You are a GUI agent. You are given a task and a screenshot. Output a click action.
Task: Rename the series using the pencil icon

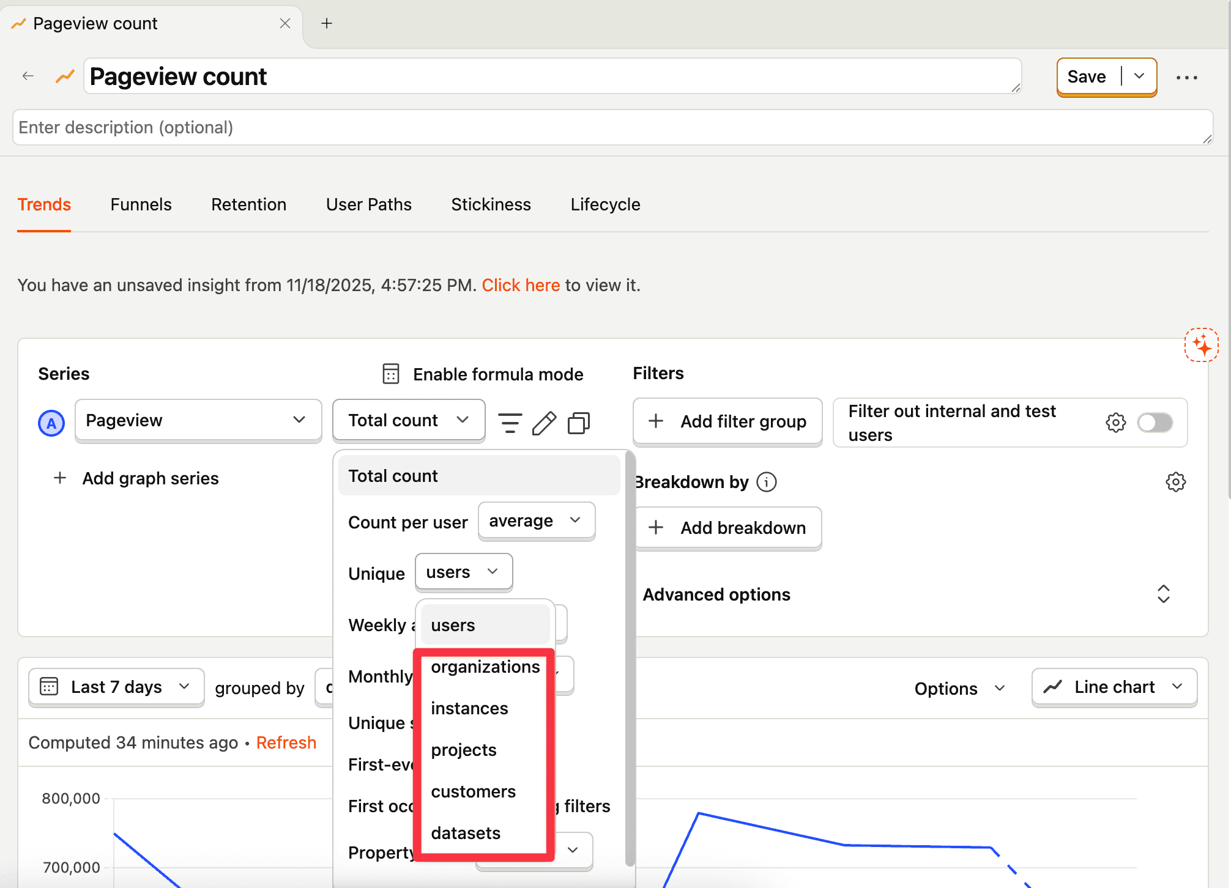(545, 422)
